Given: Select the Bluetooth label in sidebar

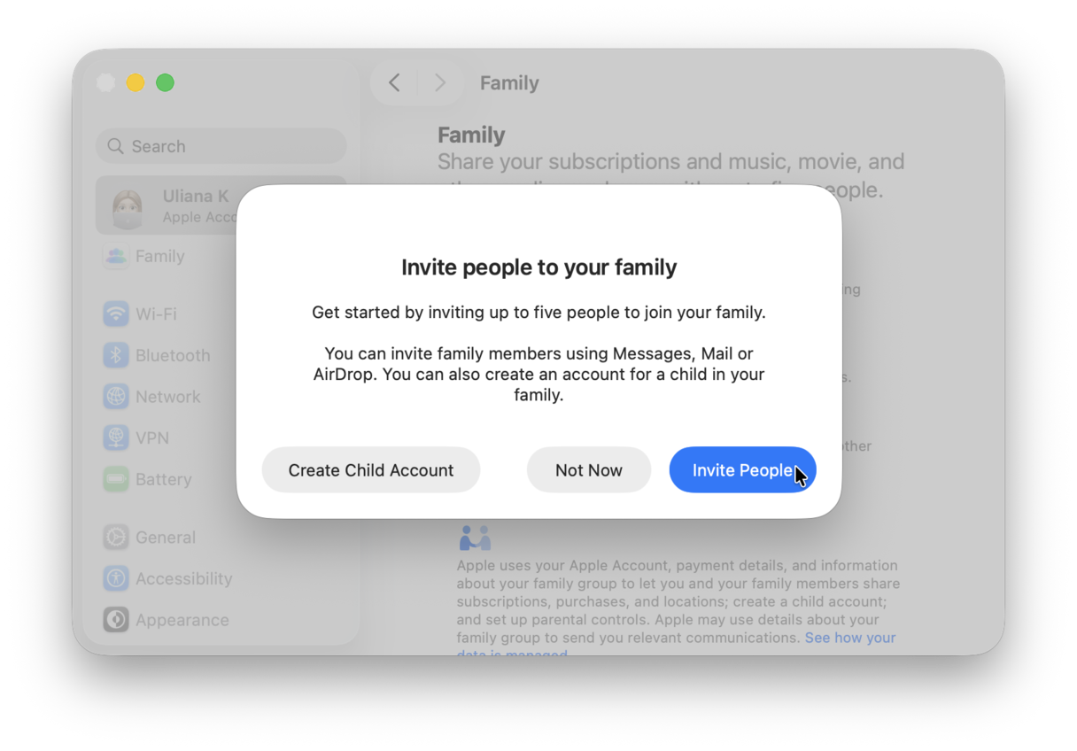Looking at the screenshot, I should tap(173, 355).
